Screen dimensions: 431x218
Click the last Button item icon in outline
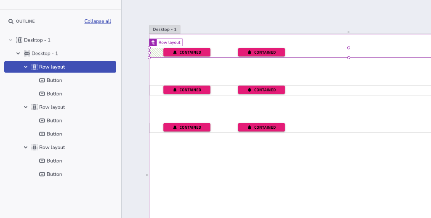coord(42,174)
